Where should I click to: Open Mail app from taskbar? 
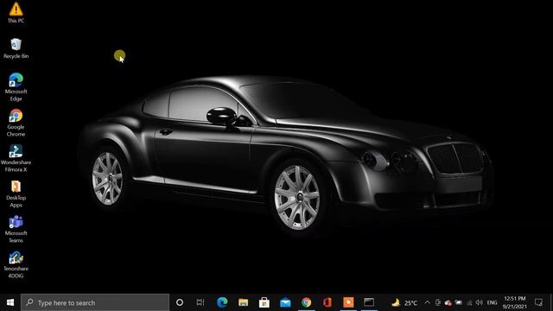click(285, 302)
